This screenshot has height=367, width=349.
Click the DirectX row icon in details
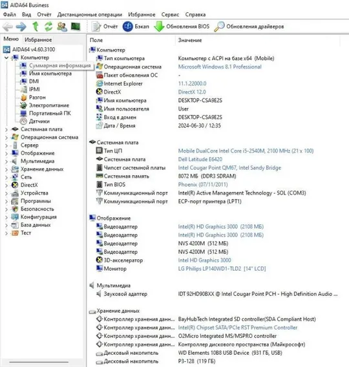[x=100, y=92]
